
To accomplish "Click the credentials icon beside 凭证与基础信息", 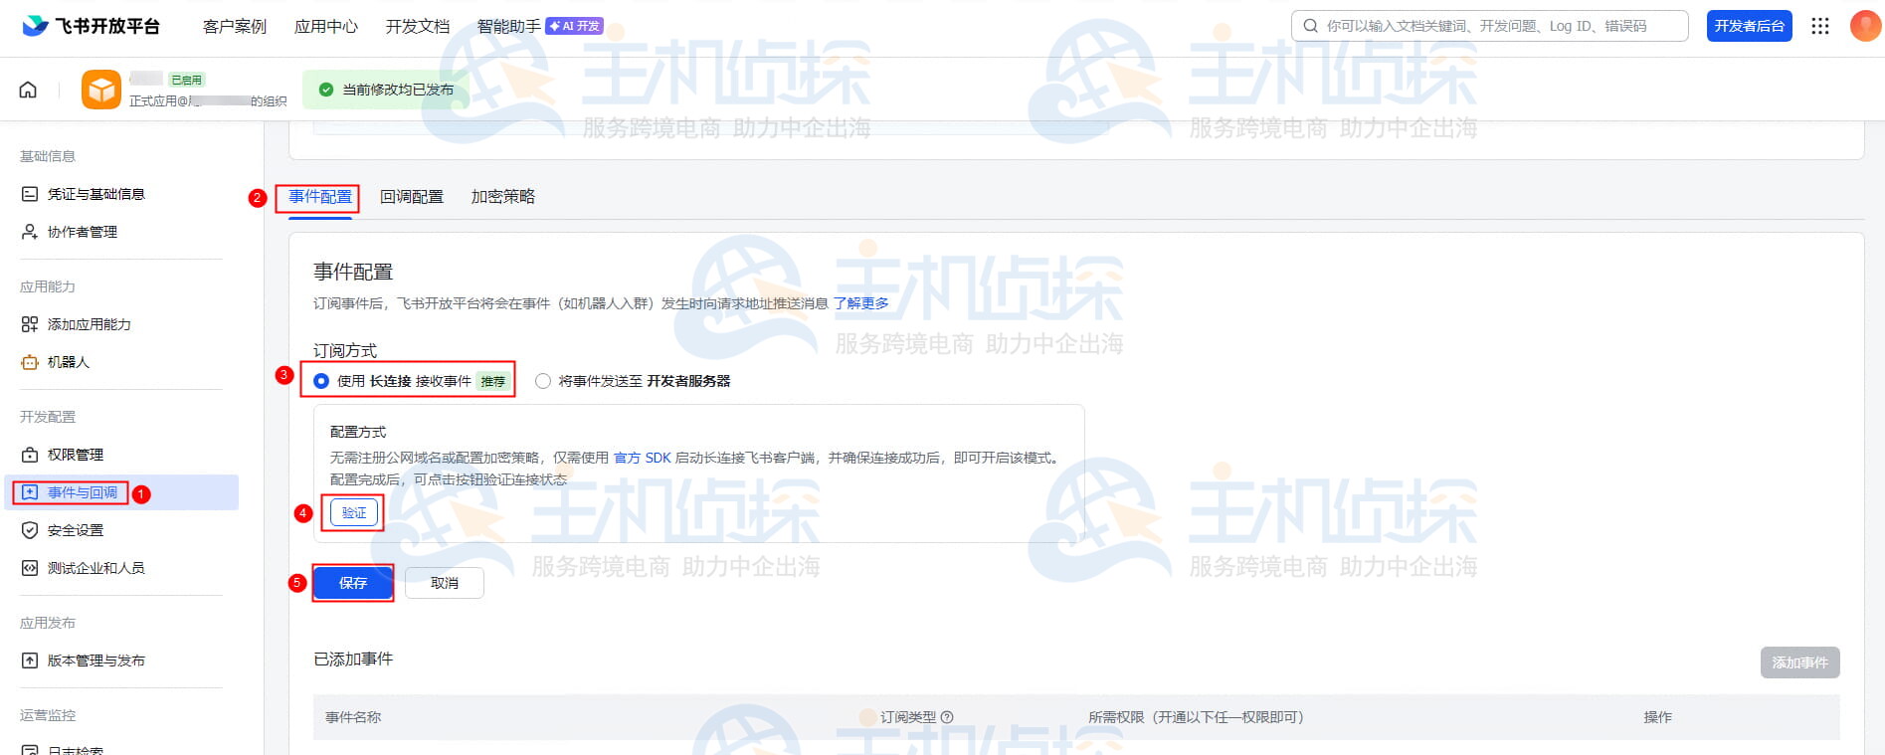I will (30, 194).
